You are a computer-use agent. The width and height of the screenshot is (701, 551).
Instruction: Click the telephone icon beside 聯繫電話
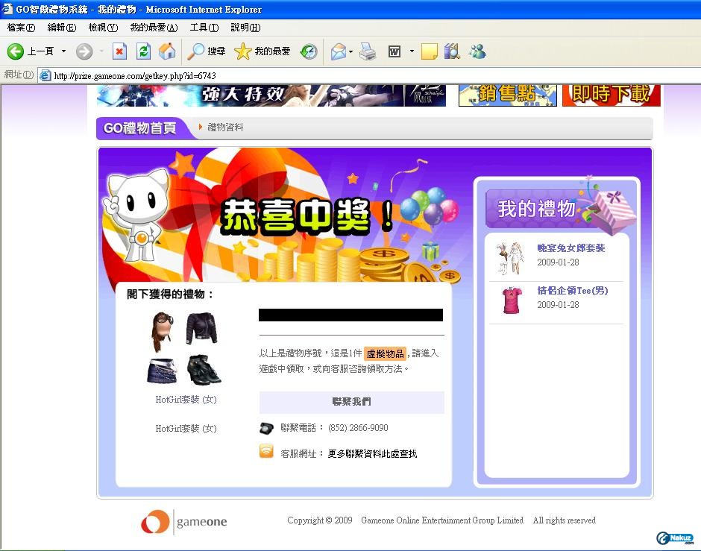[266, 428]
